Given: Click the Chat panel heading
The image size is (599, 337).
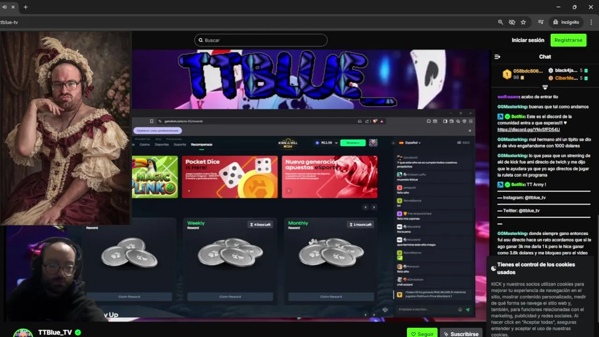Looking at the screenshot, I should click(545, 57).
